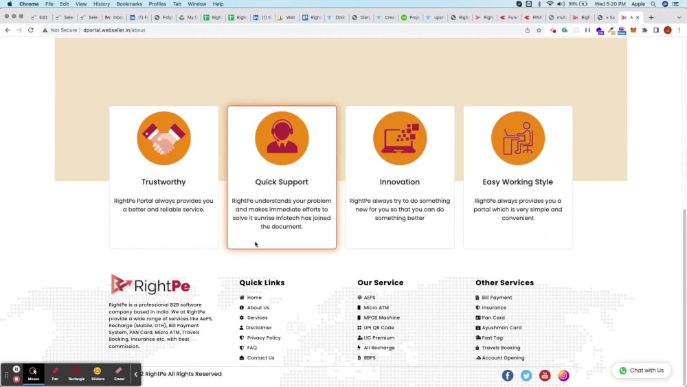687x387 pixels.
Task: Go to Home quick link
Action: (254, 298)
